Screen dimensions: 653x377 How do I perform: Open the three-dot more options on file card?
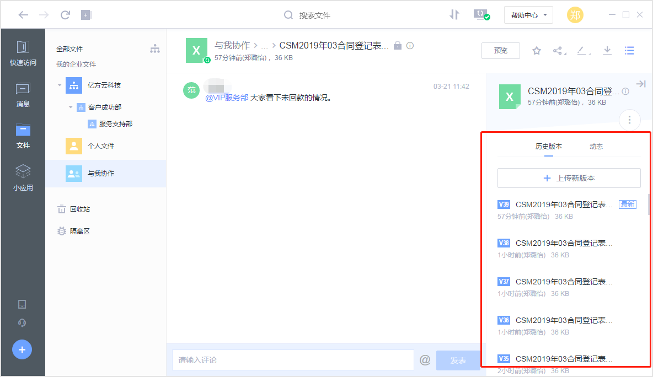tap(629, 120)
